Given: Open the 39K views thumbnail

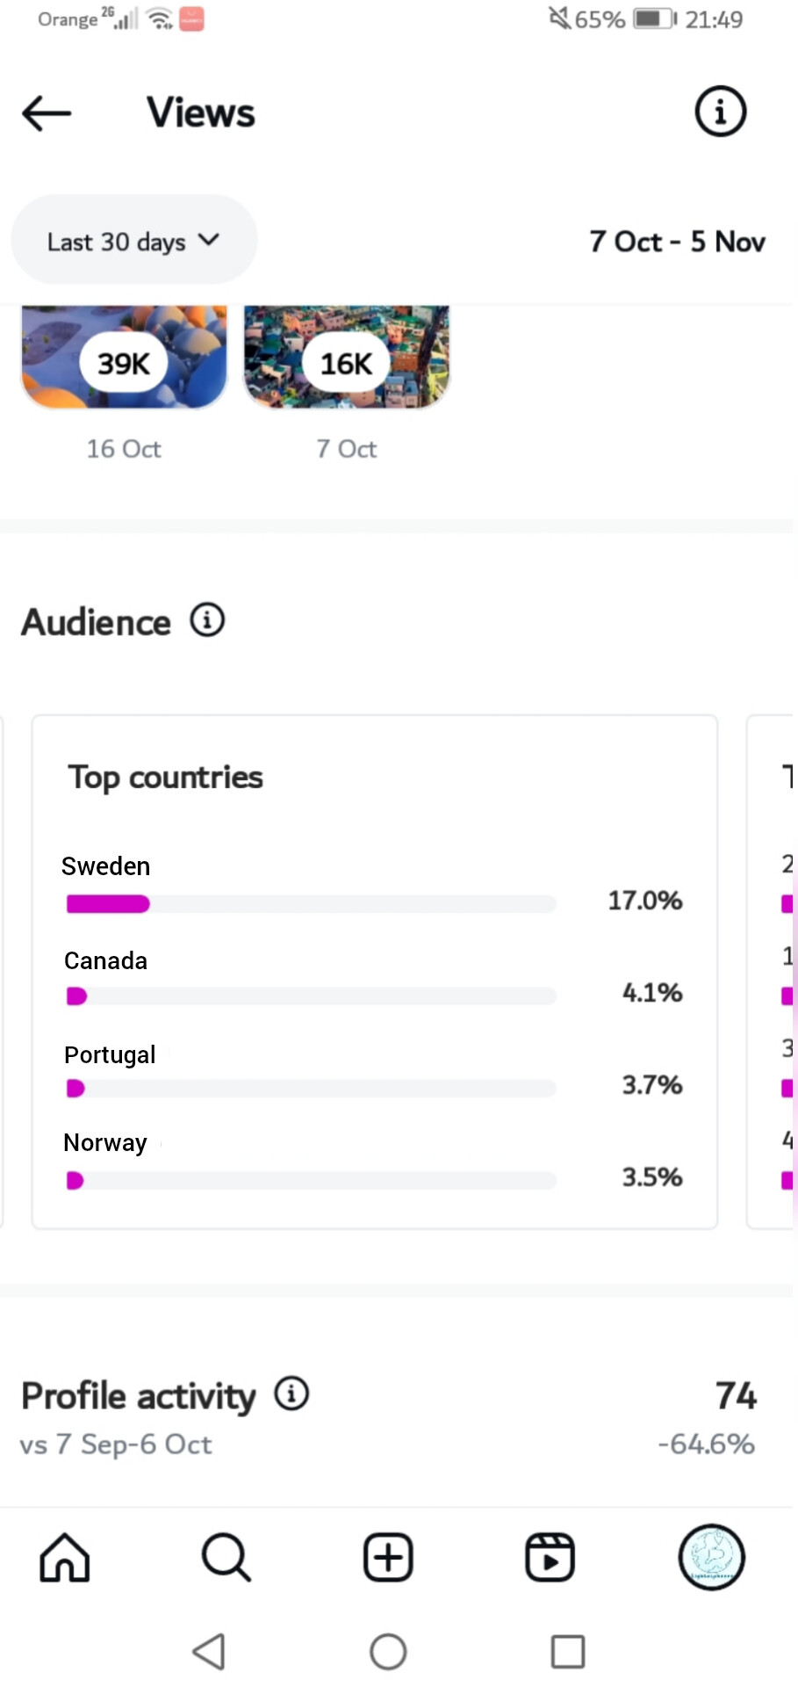Looking at the screenshot, I should (x=124, y=358).
